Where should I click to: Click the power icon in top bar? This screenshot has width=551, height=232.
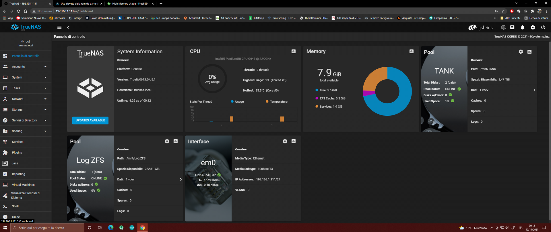point(543,27)
